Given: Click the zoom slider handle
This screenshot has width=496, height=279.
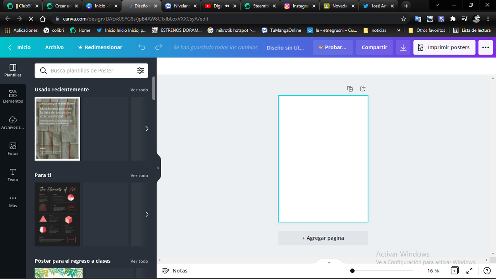Looking at the screenshot, I should (x=352, y=270).
